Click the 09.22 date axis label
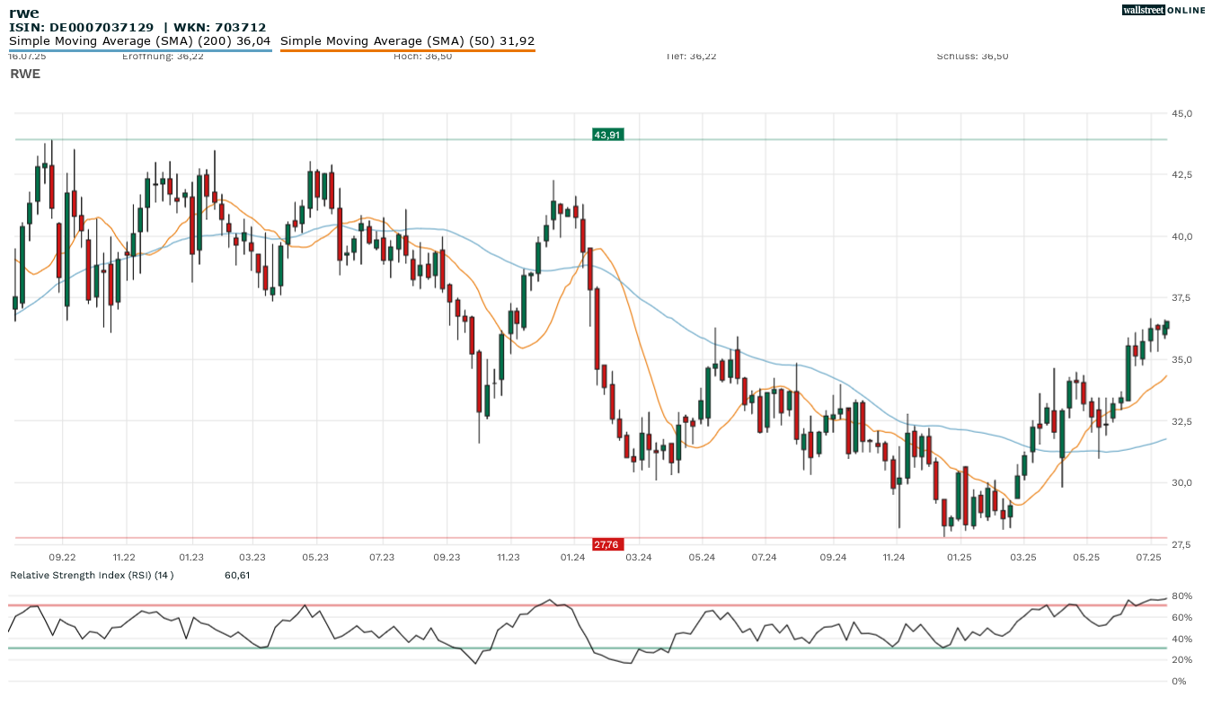This screenshot has height=706, width=1212. 62,558
